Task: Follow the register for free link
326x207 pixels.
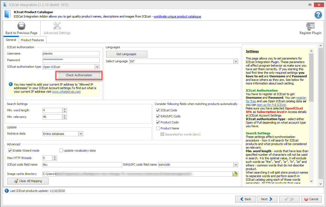Action: (x=276, y=99)
